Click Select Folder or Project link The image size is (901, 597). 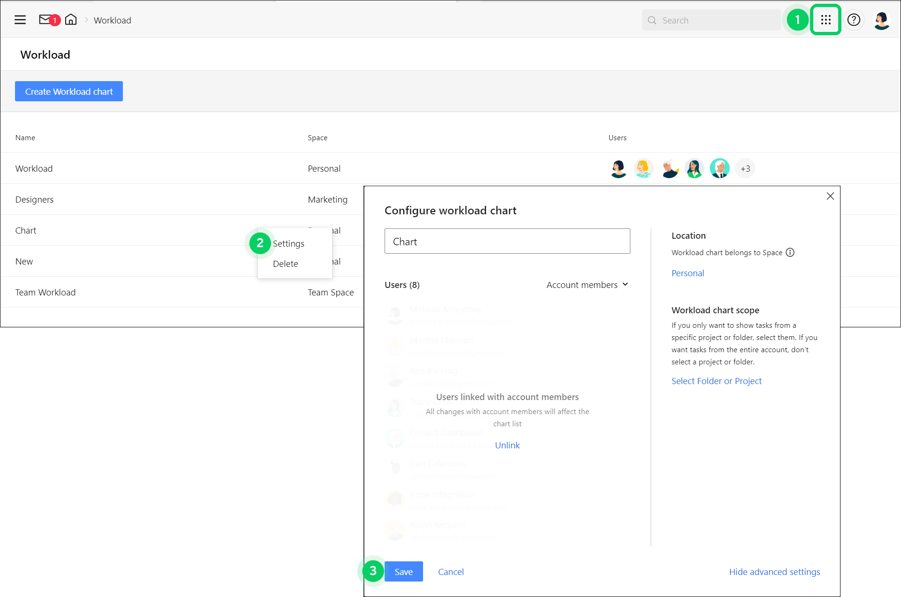click(x=716, y=381)
